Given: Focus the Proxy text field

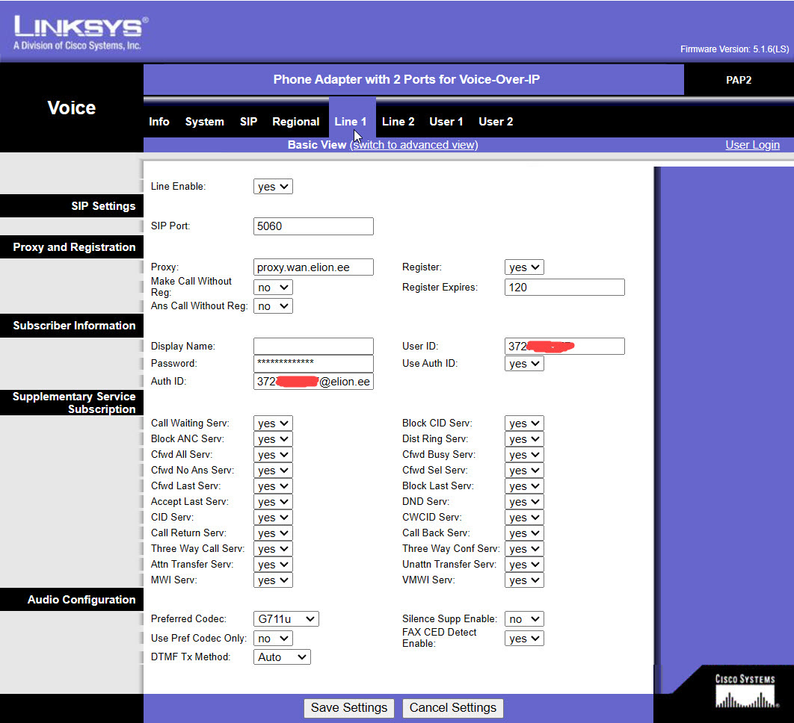Looking at the screenshot, I should [x=313, y=267].
